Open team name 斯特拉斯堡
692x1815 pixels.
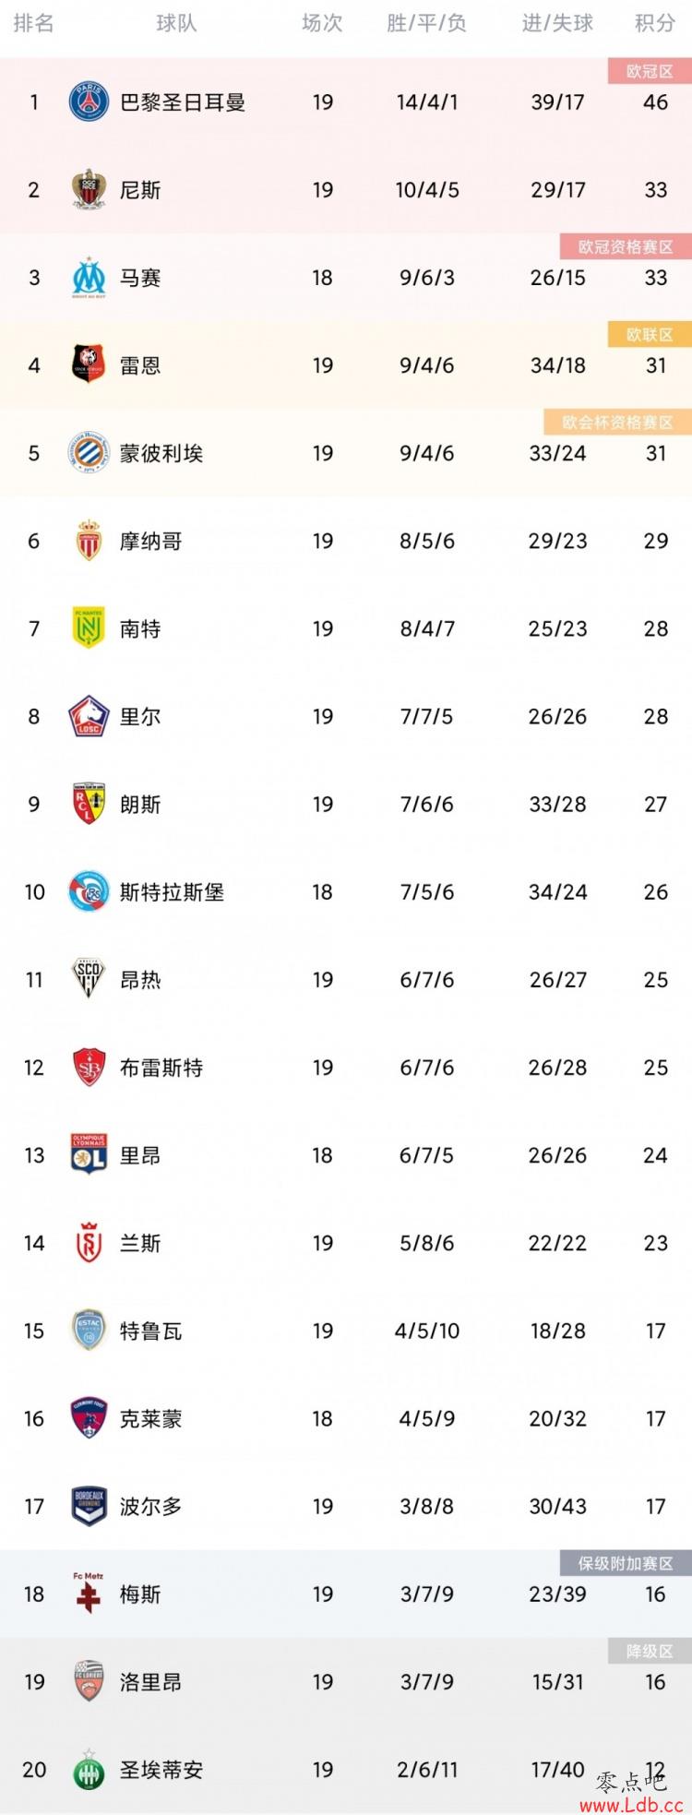[x=173, y=892]
